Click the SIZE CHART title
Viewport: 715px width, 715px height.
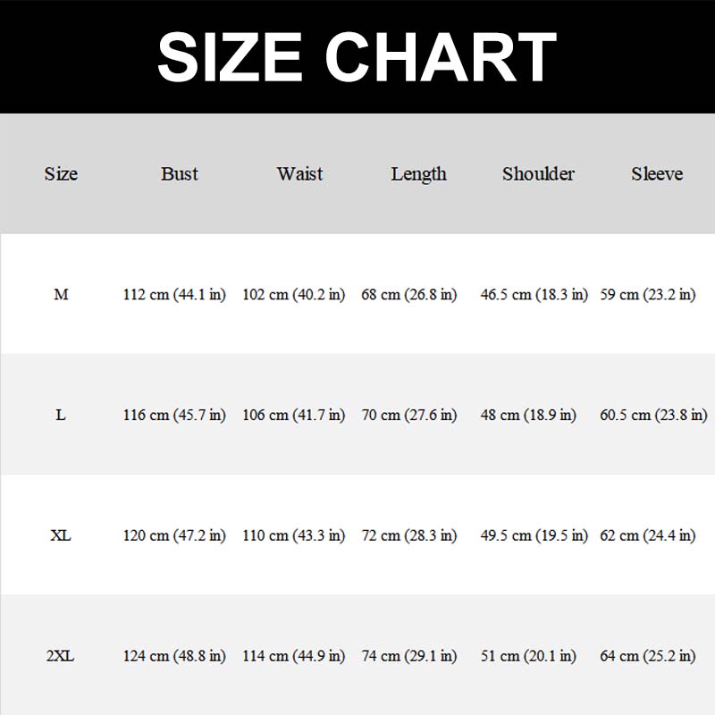357,55
